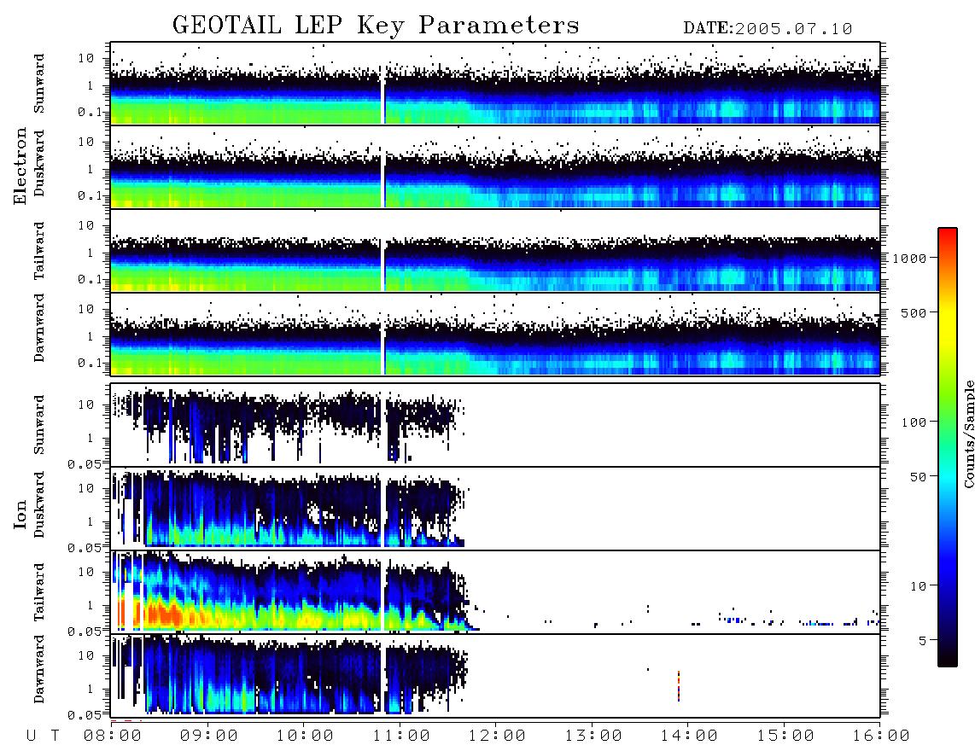
Task: Click the Ion 'Tailward' panel label
Action: click(39, 592)
